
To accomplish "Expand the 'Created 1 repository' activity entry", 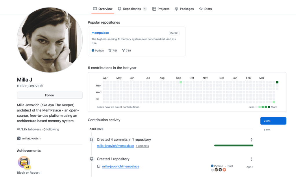I will coord(251,159).
